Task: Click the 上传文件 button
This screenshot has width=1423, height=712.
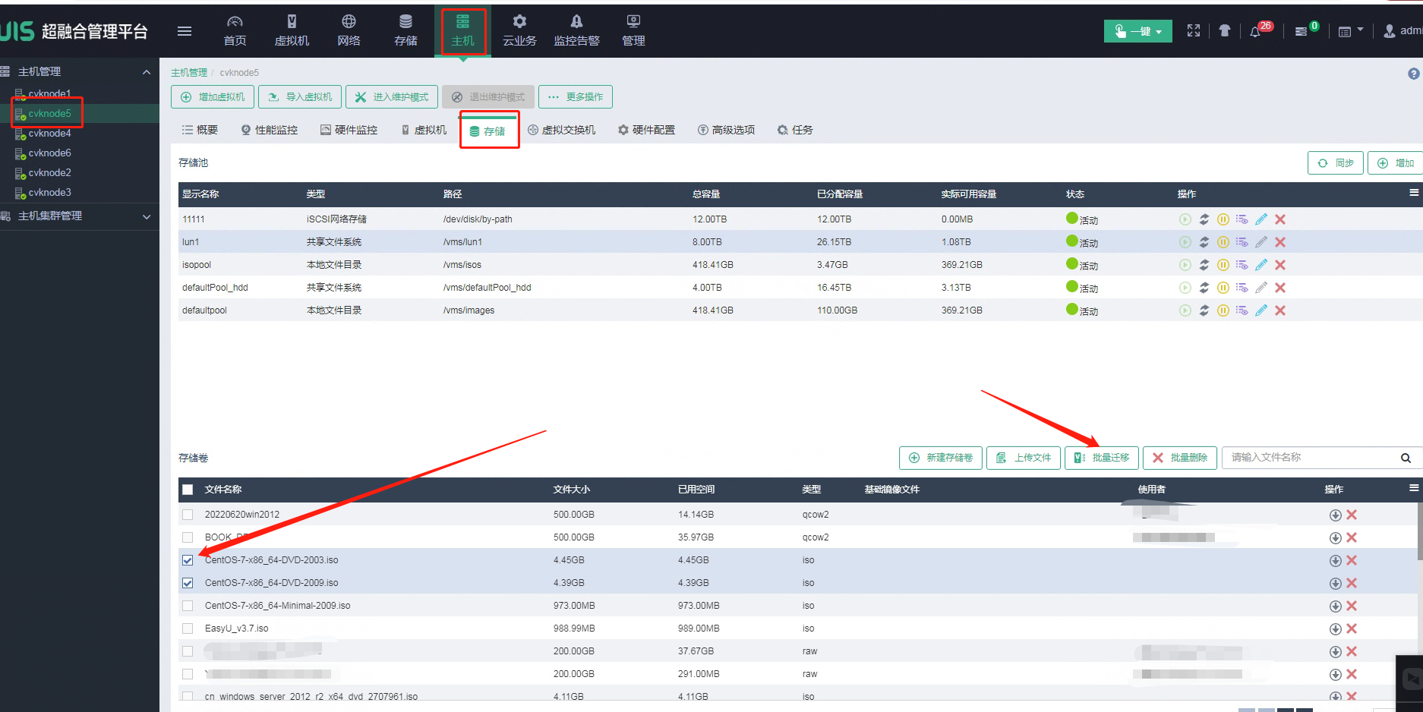Action: pyautogui.click(x=1024, y=458)
